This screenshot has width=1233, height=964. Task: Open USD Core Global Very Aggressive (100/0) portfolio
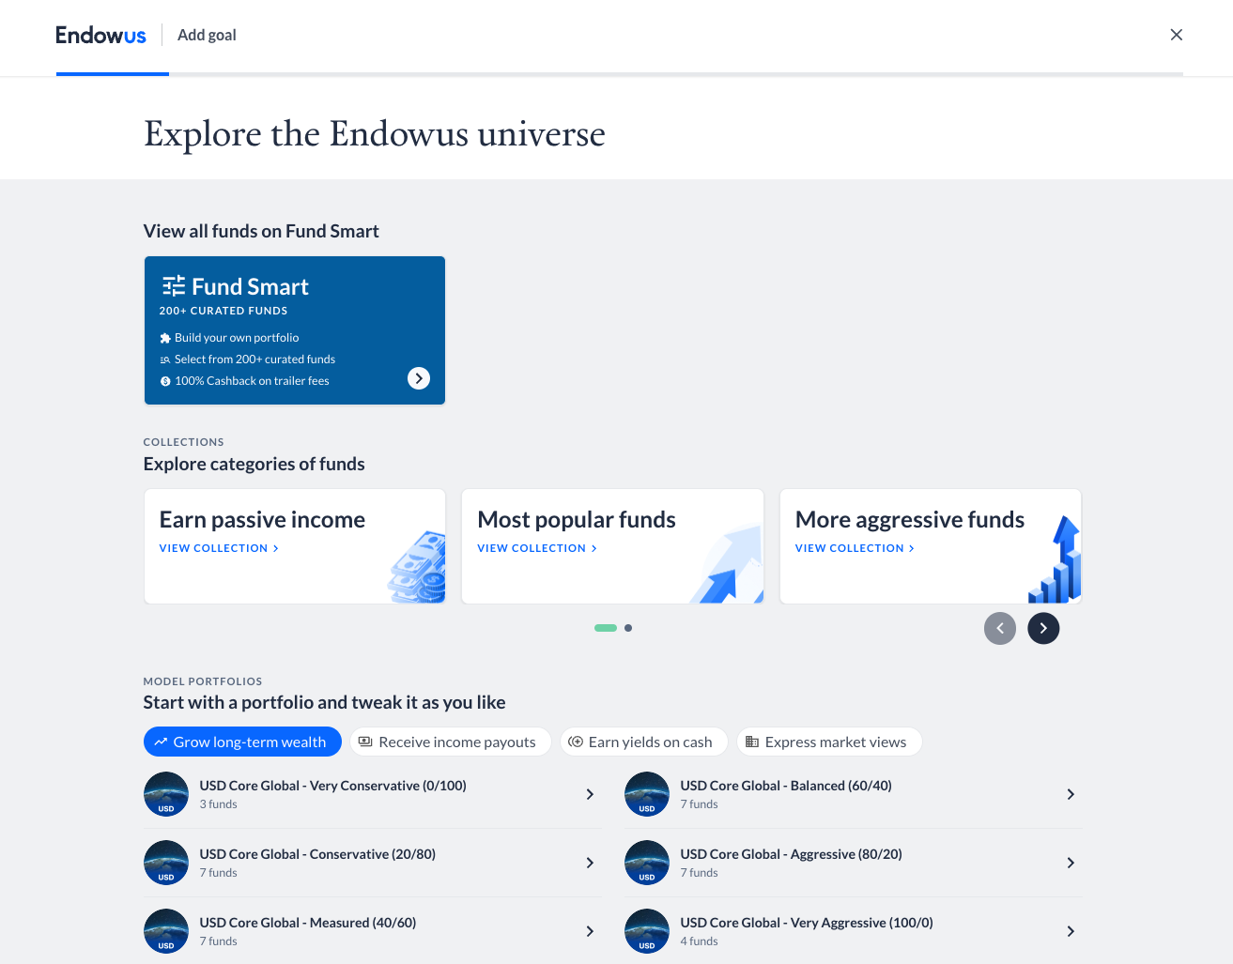point(853,931)
